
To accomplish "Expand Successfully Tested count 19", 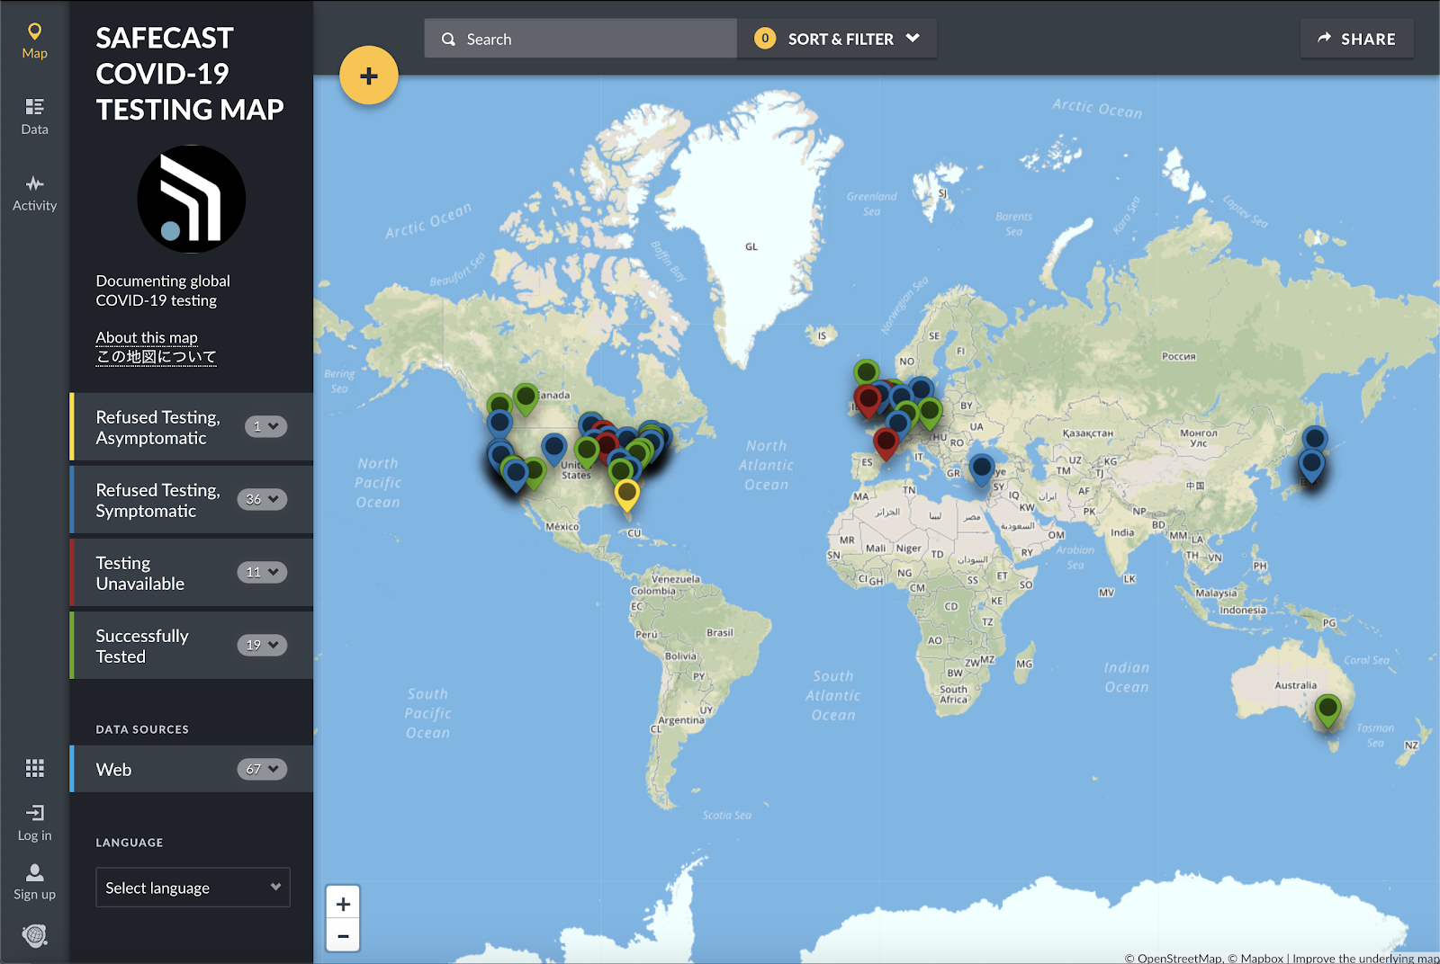I will tap(262, 645).
